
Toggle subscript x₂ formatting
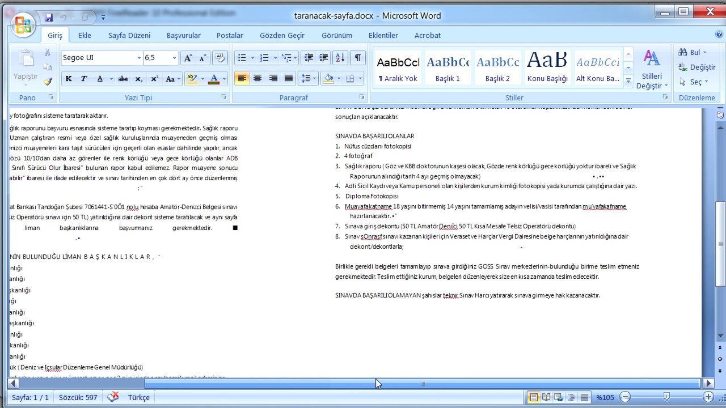139,79
